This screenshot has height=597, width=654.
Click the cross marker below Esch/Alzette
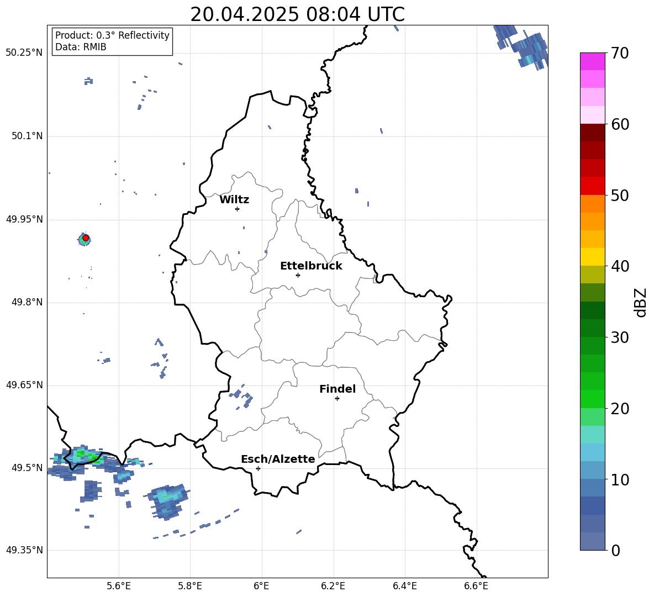258,468
